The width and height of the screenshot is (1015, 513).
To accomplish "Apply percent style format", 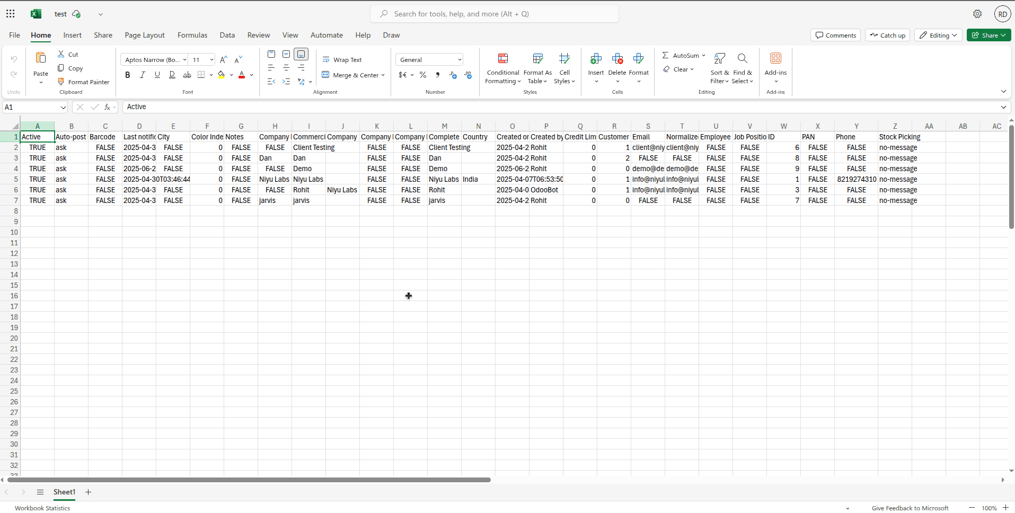I will click(423, 75).
